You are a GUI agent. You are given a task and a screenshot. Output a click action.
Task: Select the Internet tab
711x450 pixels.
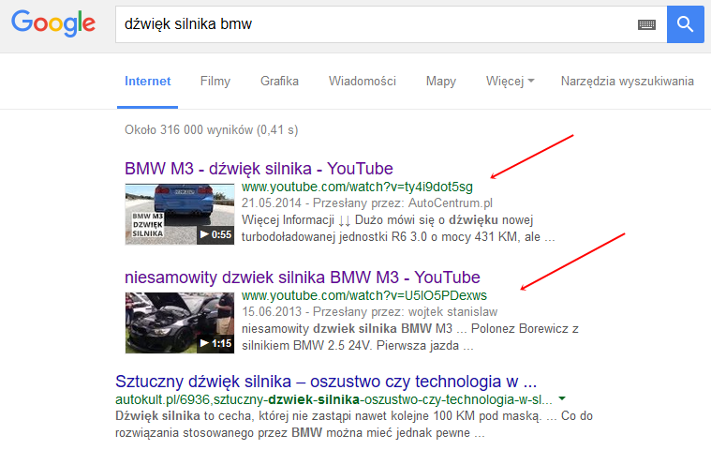pyautogui.click(x=147, y=82)
